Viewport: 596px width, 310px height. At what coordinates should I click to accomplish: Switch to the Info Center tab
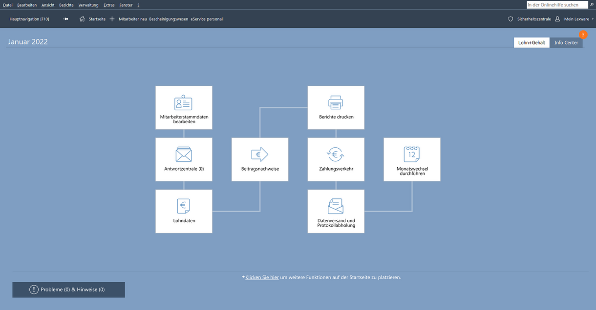(x=566, y=43)
